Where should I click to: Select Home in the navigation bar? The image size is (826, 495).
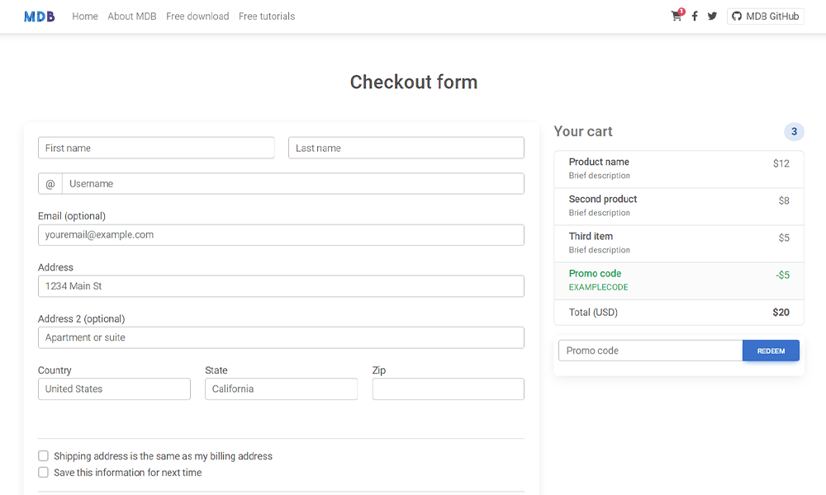click(x=84, y=16)
